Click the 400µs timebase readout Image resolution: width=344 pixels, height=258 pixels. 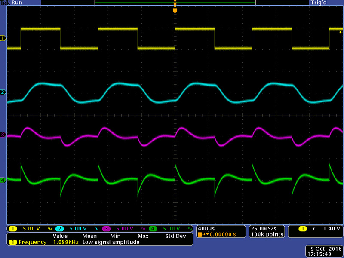[x=206, y=229]
